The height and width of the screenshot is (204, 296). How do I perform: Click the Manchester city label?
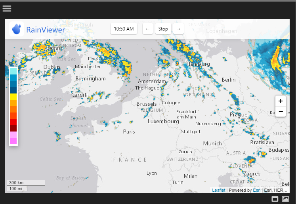coord(88,67)
